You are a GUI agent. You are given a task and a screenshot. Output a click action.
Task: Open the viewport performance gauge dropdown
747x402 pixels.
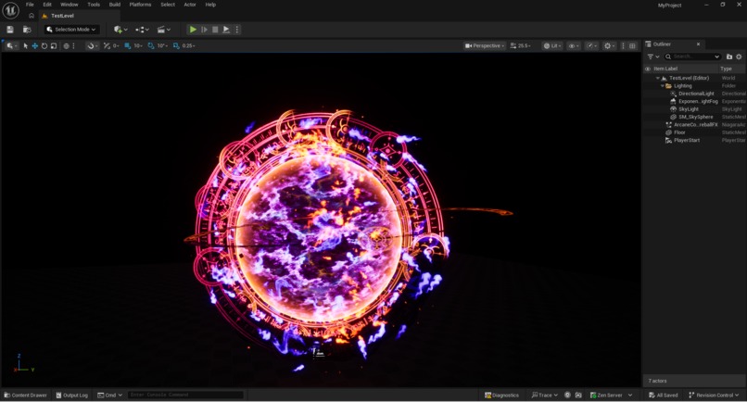pyautogui.click(x=592, y=45)
